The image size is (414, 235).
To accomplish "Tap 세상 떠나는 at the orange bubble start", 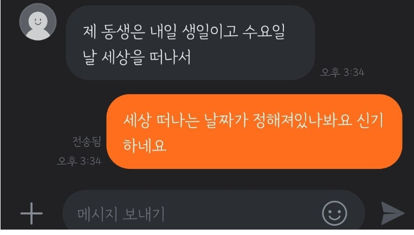I will pos(161,121).
